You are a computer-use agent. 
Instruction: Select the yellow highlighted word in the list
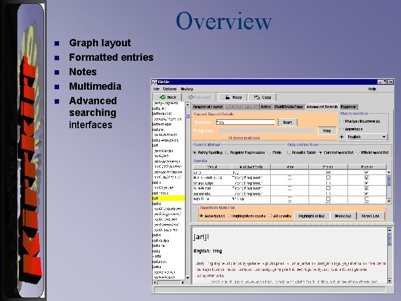169,198
